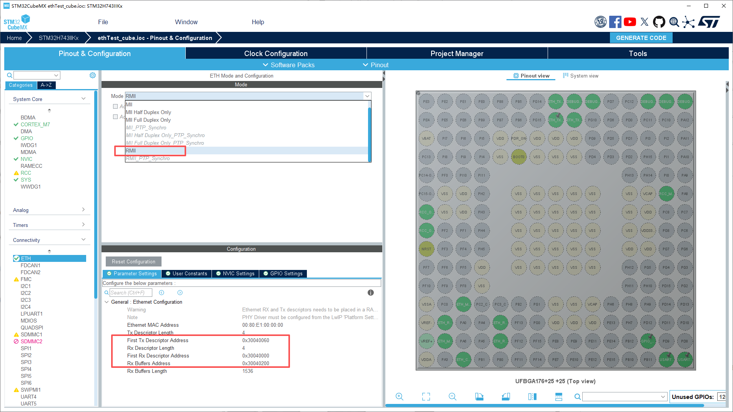Click the ST logo icon
Image resolution: width=733 pixels, height=412 pixels.
click(x=709, y=22)
